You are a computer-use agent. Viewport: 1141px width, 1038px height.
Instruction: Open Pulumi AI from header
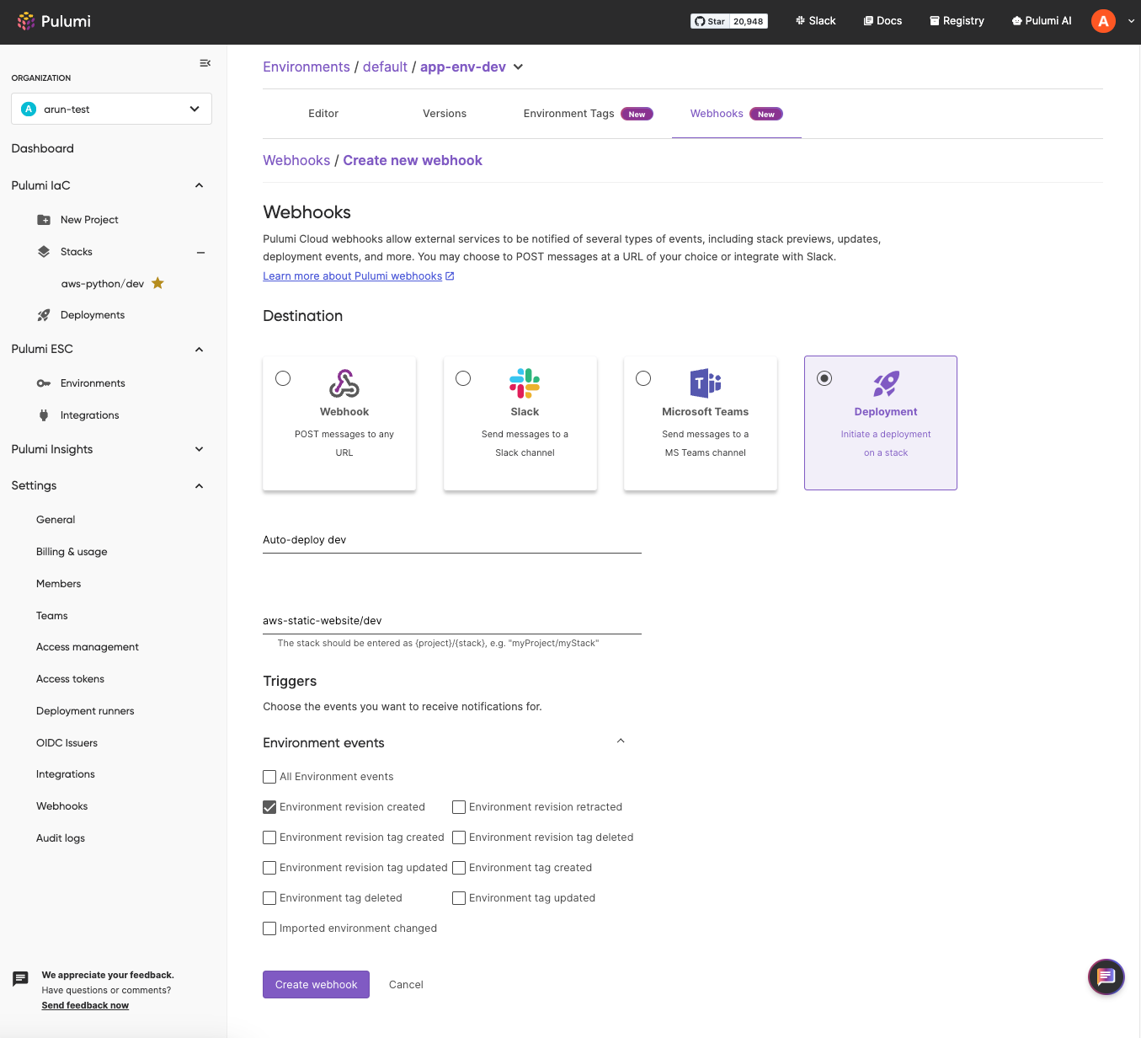[1042, 21]
